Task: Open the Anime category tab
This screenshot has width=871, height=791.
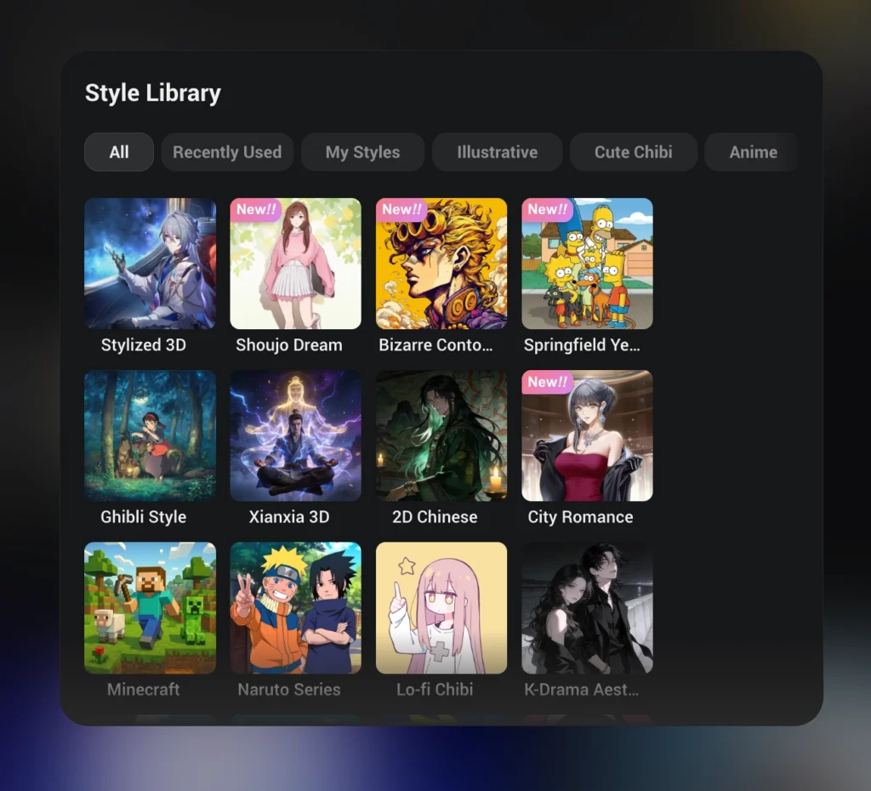Action: tap(753, 152)
